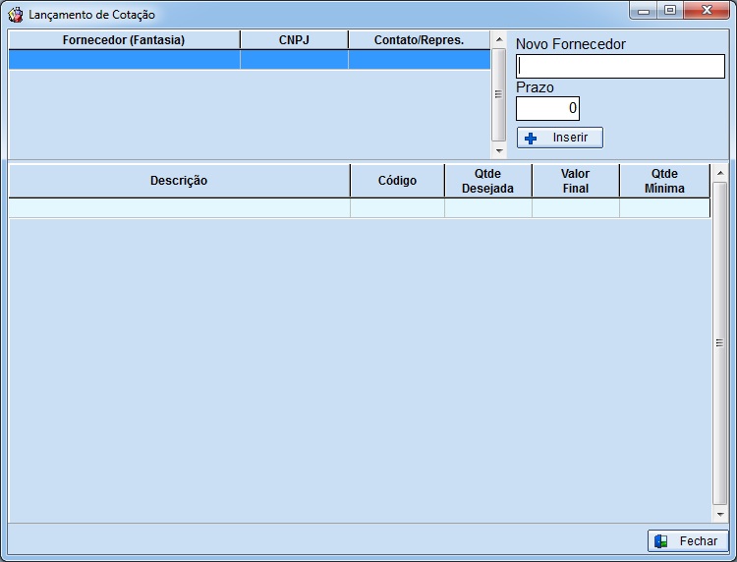Image resolution: width=737 pixels, height=562 pixels.
Task: Click the first row Qtde Mínima cell
Action: pyautogui.click(x=664, y=208)
